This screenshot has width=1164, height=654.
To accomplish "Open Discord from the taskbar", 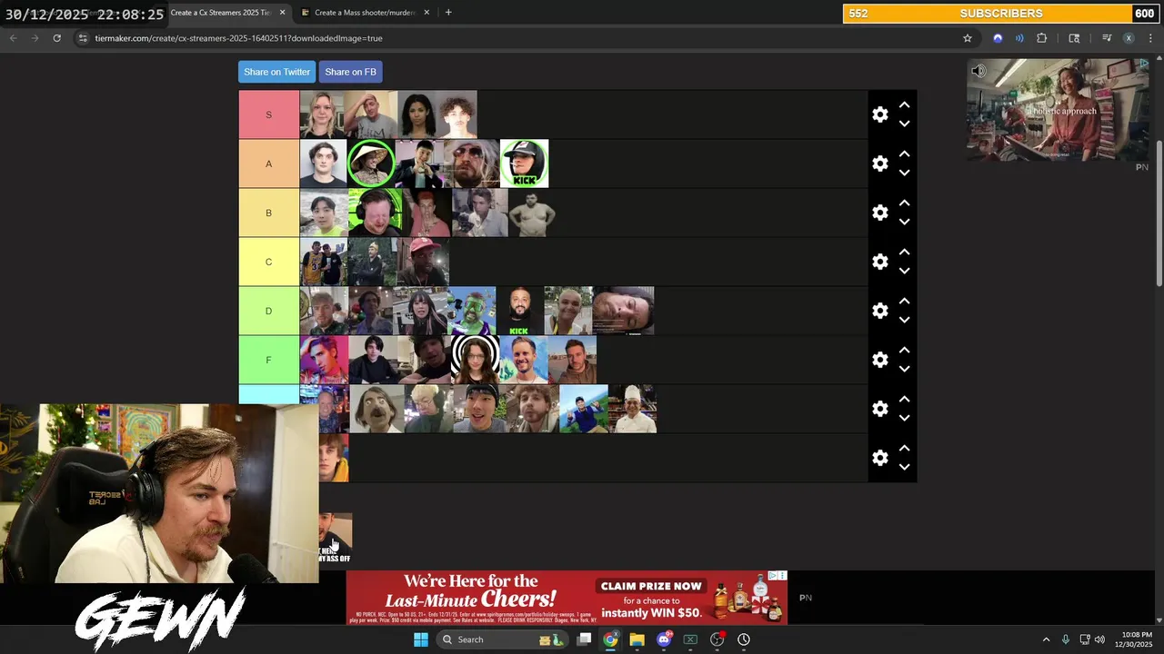I will pyautogui.click(x=664, y=639).
